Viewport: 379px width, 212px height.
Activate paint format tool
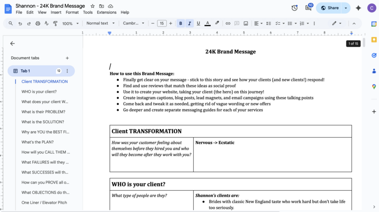pos(55,23)
